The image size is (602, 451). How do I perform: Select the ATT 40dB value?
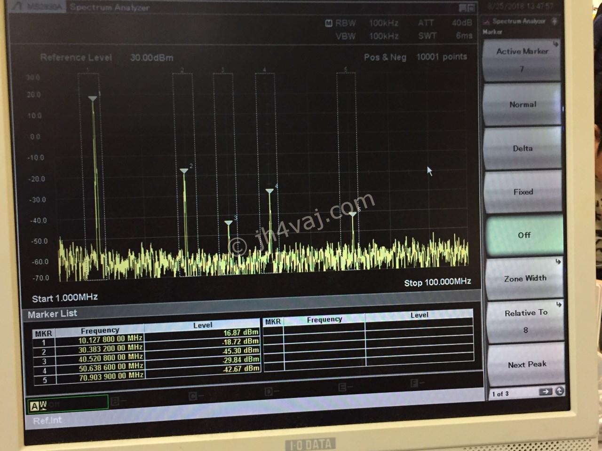pyautogui.click(x=461, y=23)
